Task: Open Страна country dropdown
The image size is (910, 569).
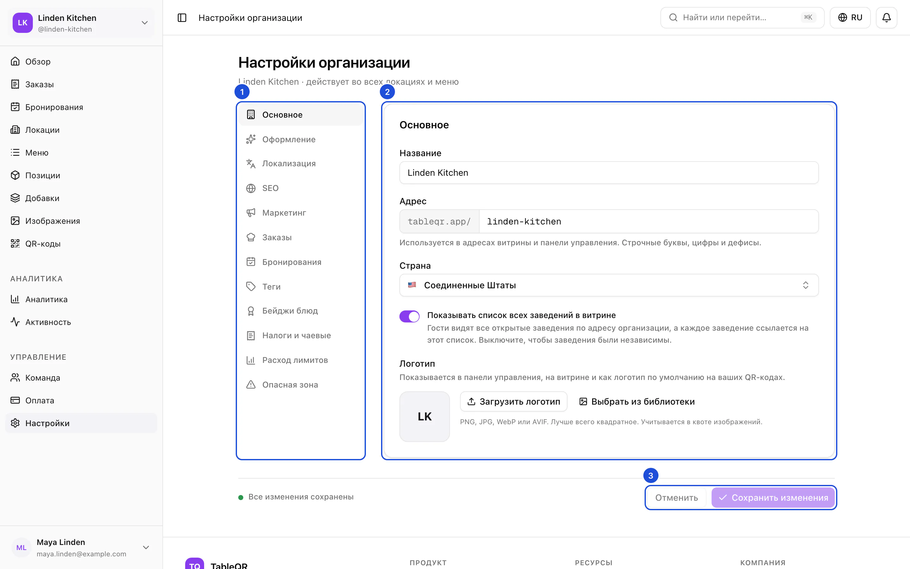Action: [609, 285]
